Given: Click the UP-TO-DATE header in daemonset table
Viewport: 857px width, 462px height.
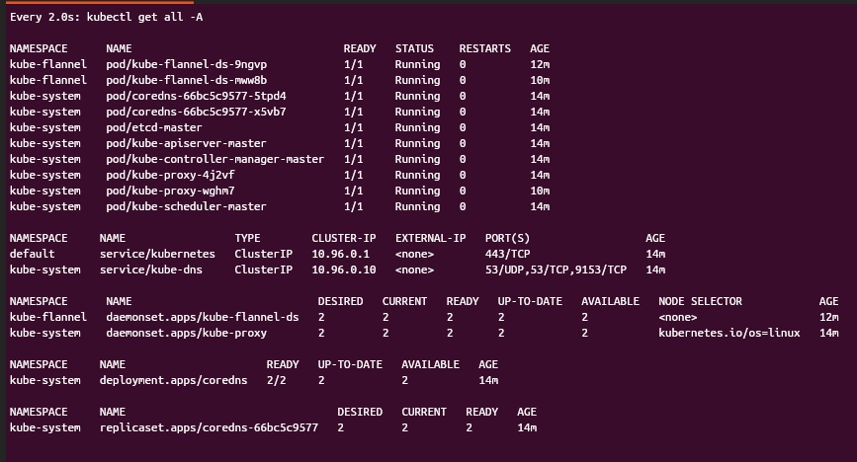Looking at the screenshot, I should [x=530, y=301].
